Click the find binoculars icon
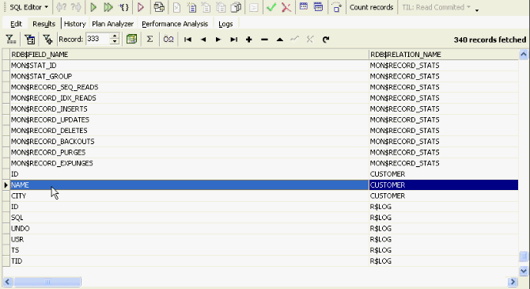530x289 pixels. click(168, 40)
